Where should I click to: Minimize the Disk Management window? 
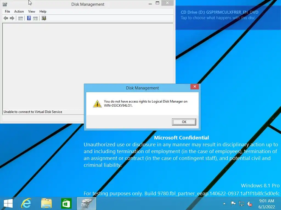[x=150, y=3]
